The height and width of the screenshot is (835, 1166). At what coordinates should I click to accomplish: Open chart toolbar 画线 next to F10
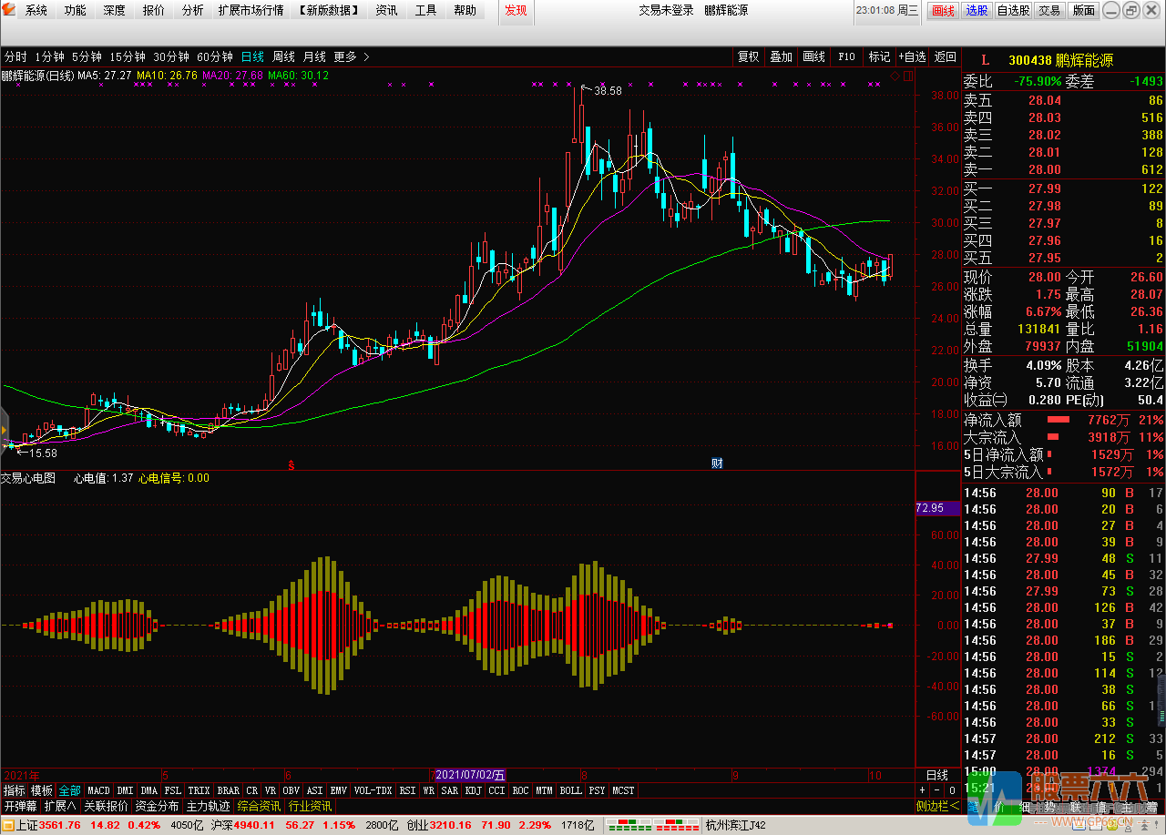pos(813,56)
